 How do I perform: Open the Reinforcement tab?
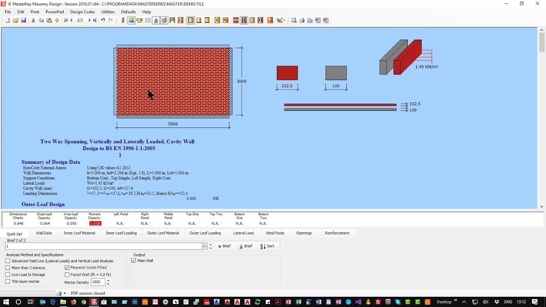coord(337,233)
